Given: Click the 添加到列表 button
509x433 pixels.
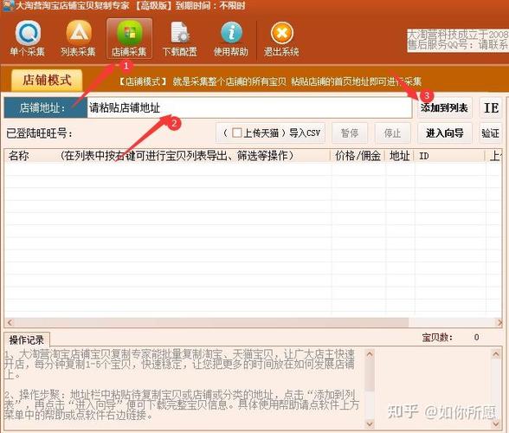Looking at the screenshot, I should (x=444, y=107).
